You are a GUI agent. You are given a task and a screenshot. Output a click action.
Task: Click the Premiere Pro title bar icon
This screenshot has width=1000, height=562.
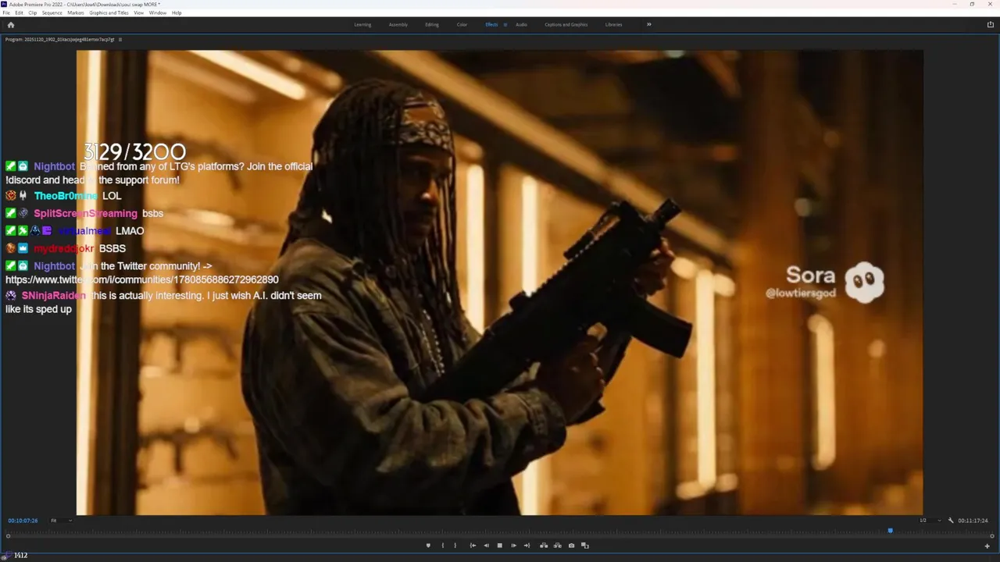[5, 4]
